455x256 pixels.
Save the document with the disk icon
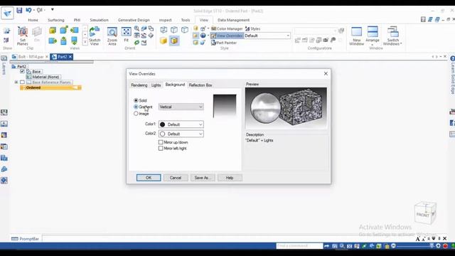(x=19, y=10)
